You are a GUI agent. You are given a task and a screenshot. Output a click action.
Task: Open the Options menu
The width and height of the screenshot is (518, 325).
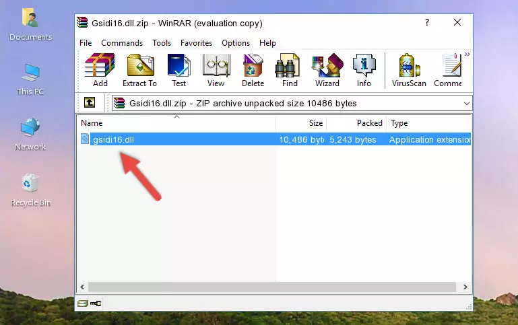point(236,43)
